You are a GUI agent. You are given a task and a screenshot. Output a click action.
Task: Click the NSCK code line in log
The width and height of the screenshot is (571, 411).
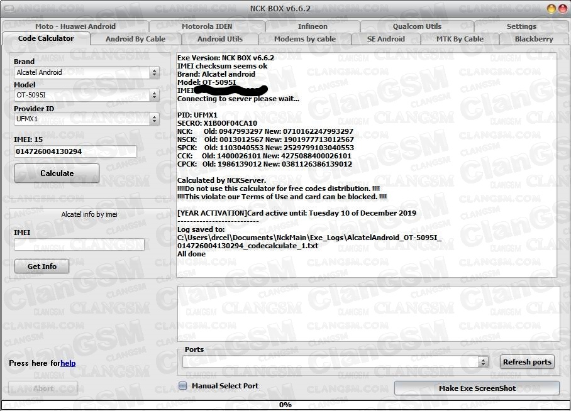pyautogui.click(x=265, y=140)
